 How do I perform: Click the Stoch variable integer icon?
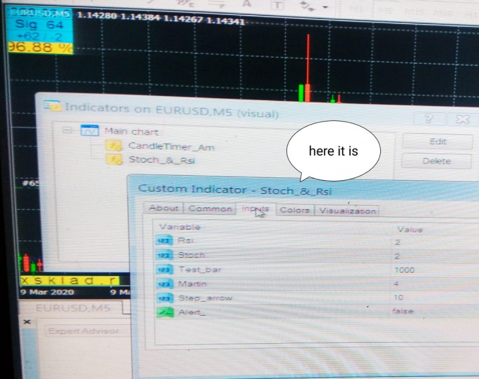coord(165,254)
